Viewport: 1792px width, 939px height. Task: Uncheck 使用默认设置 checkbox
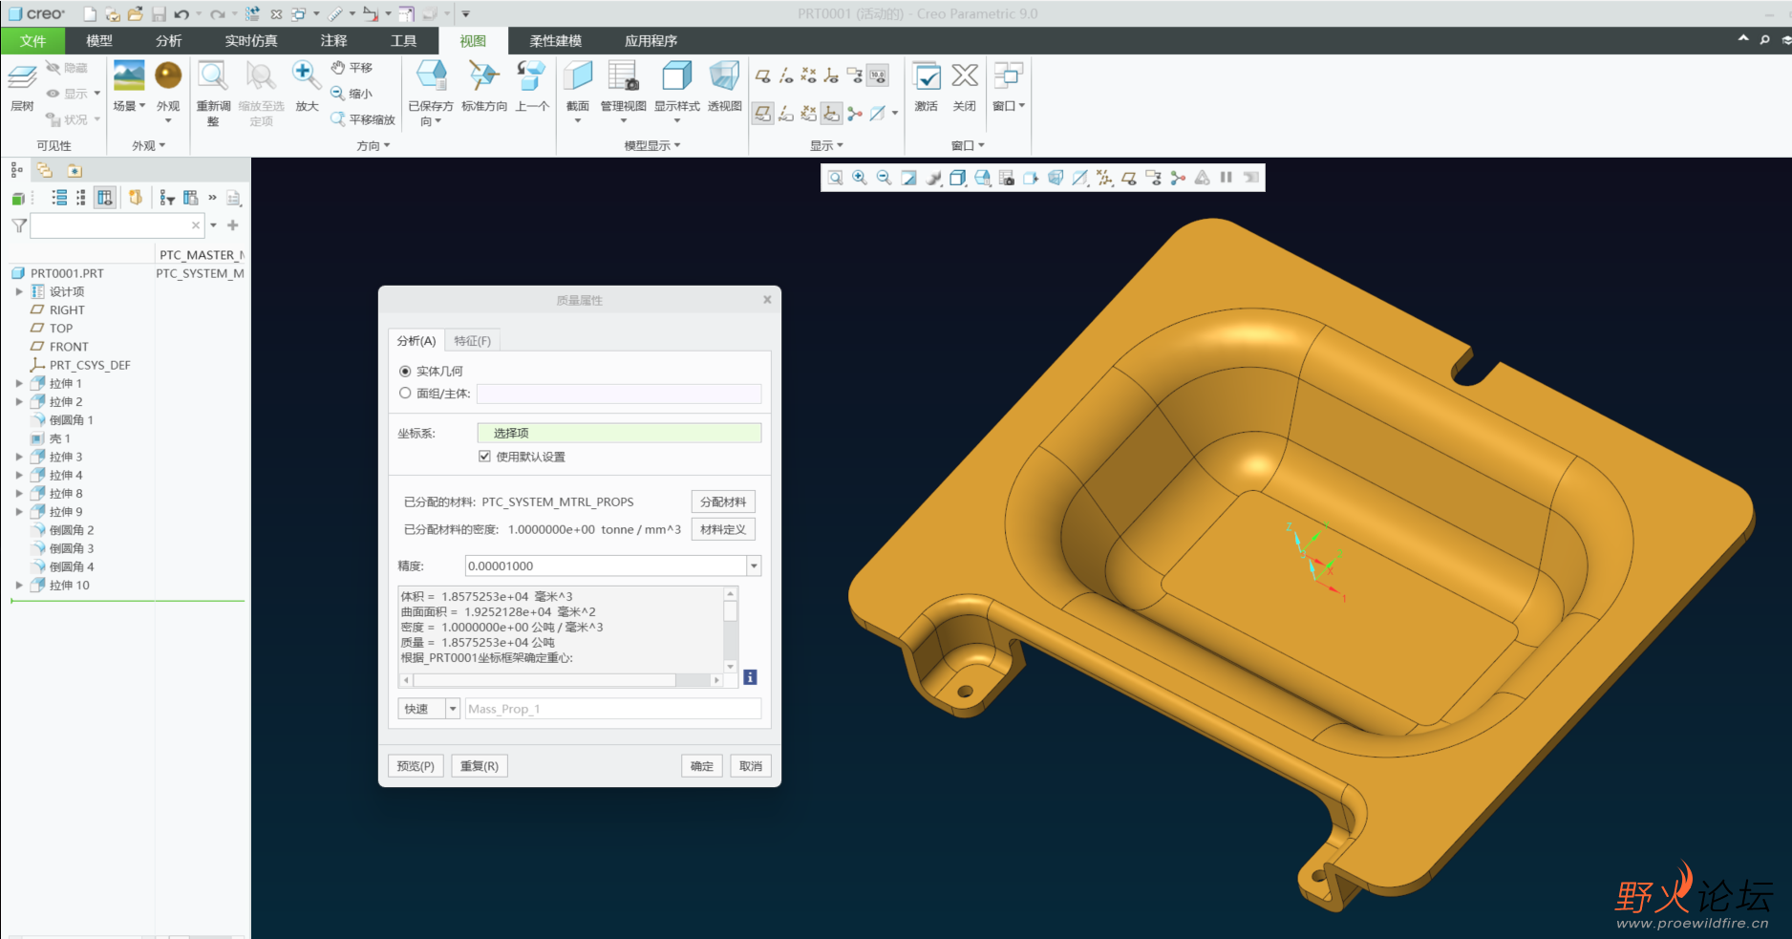(x=484, y=457)
